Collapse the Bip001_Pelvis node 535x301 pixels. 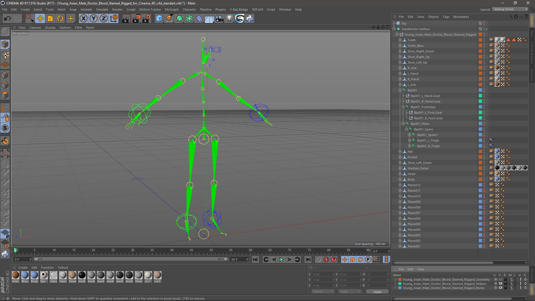(x=403, y=124)
